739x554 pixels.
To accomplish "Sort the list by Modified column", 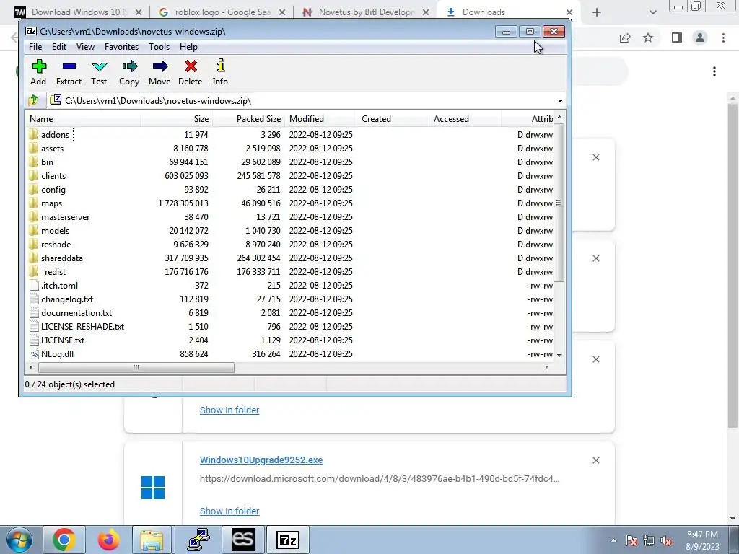I will click(321, 119).
